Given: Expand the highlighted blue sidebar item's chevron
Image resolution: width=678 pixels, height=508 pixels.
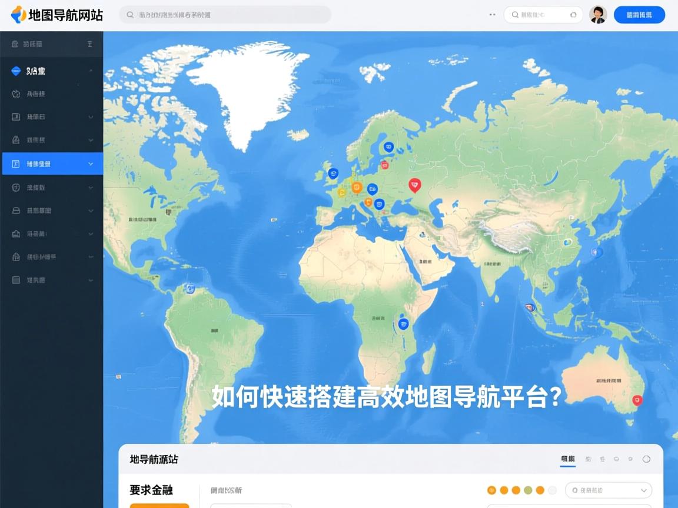Looking at the screenshot, I should click(91, 164).
